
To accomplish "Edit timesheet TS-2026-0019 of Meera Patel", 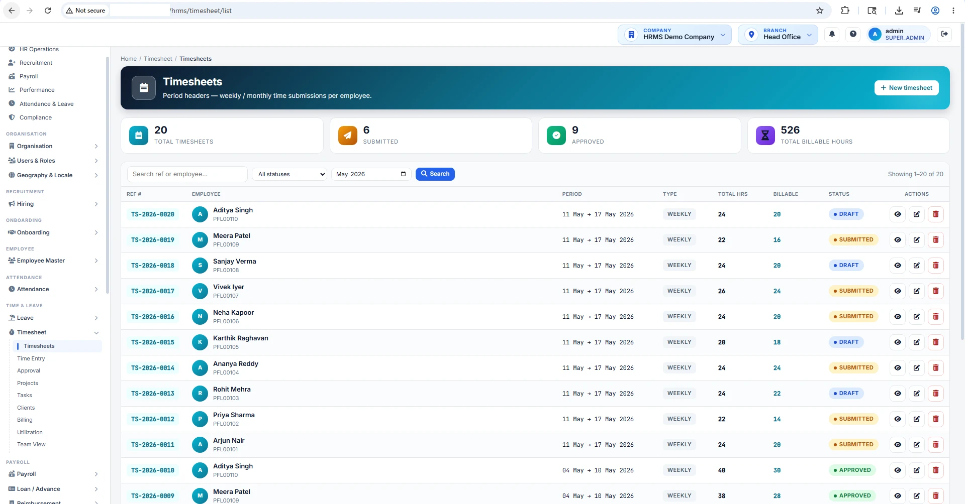I will pos(917,240).
